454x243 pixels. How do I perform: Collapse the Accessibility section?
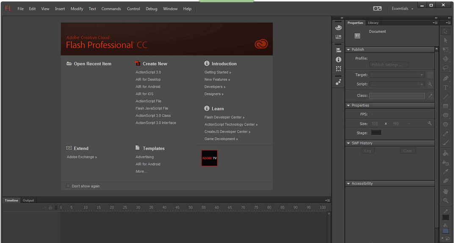[x=349, y=183]
